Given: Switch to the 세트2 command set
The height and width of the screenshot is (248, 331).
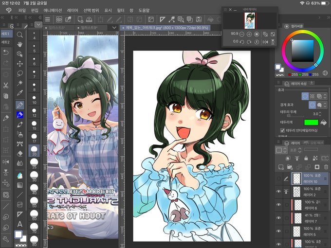Looking at the screenshot, I should click(6, 42).
